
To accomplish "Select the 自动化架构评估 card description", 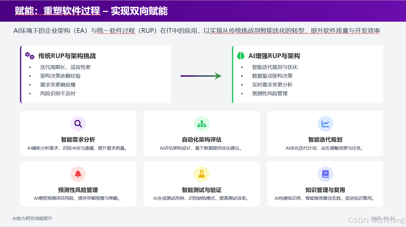I will (x=202, y=148).
